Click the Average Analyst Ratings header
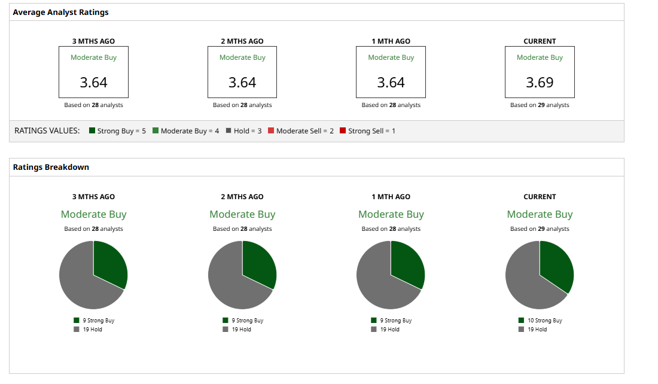This screenshot has width=658, height=384. [x=60, y=12]
